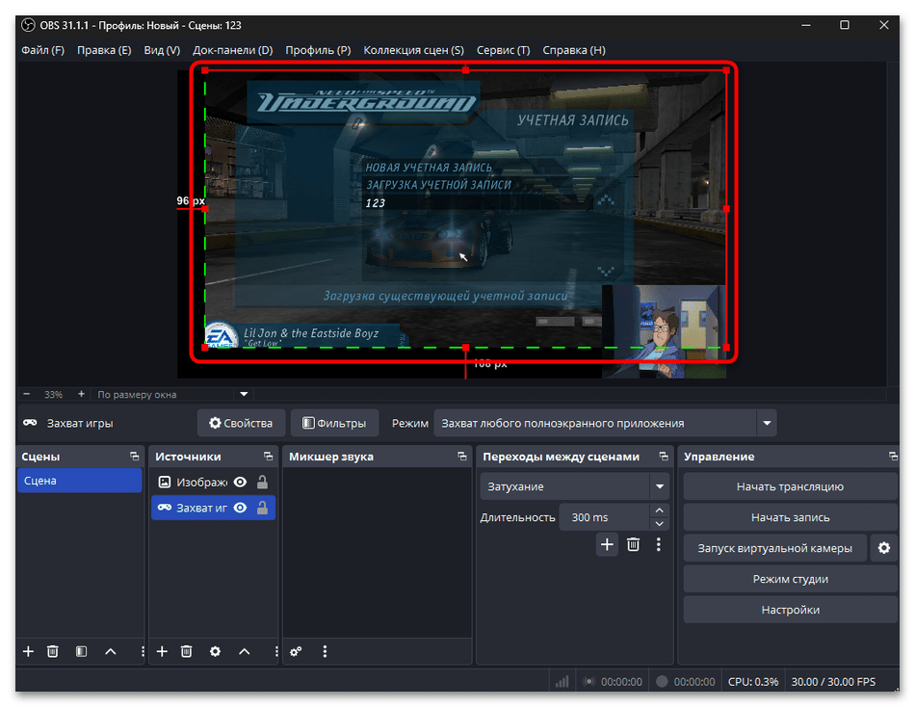Viewport: 915px width, 707px height.
Task: Hide the Захват игры source
Action: (x=240, y=508)
